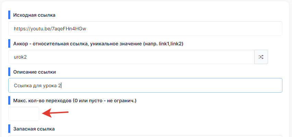Click the blue marker beside Описание ссылки
The width and height of the screenshot is (292, 137).
pyautogui.click(x=9, y=72)
